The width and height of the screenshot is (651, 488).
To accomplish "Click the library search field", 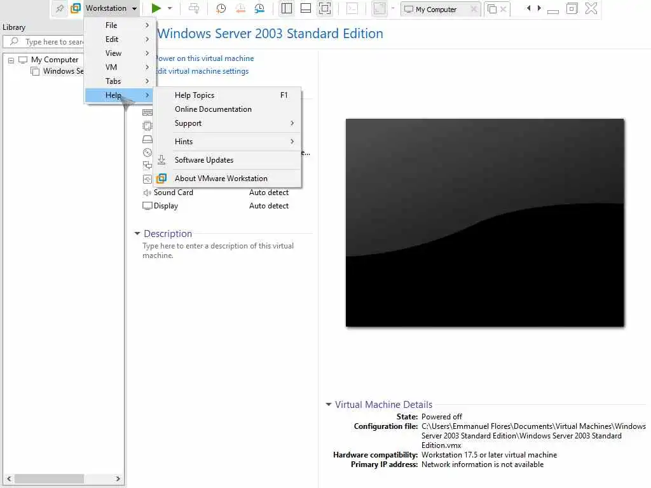I will [44, 42].
